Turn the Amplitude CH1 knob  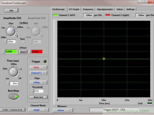(x=11, y=31)
